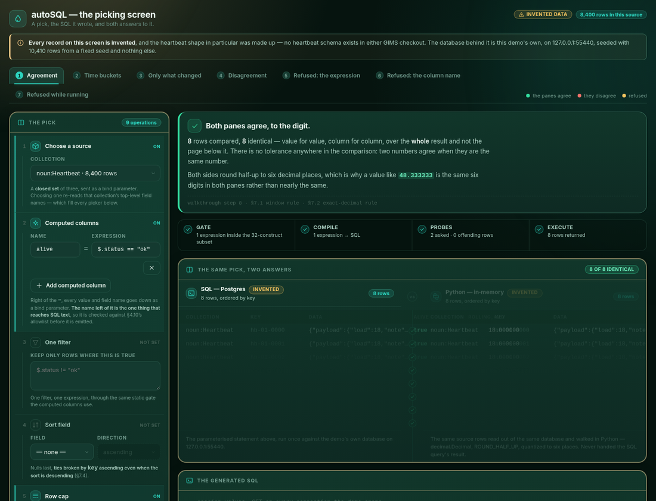This screenshot has height=501, width=656.
Task: Click the match check icon for row hb-01-0001
Action: click(412, 344)
